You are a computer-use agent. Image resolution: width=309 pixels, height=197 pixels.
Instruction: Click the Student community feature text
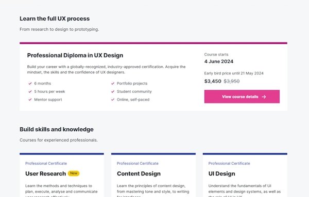point(134,91)
